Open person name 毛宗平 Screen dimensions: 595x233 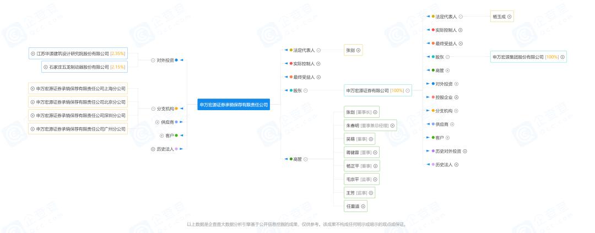point(353,179)
